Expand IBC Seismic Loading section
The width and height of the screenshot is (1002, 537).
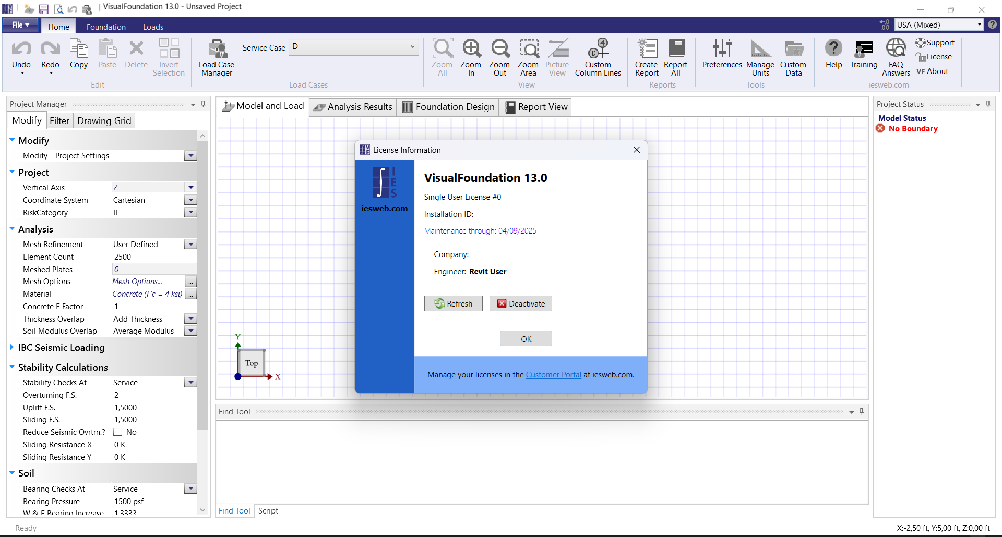(11, 347)
